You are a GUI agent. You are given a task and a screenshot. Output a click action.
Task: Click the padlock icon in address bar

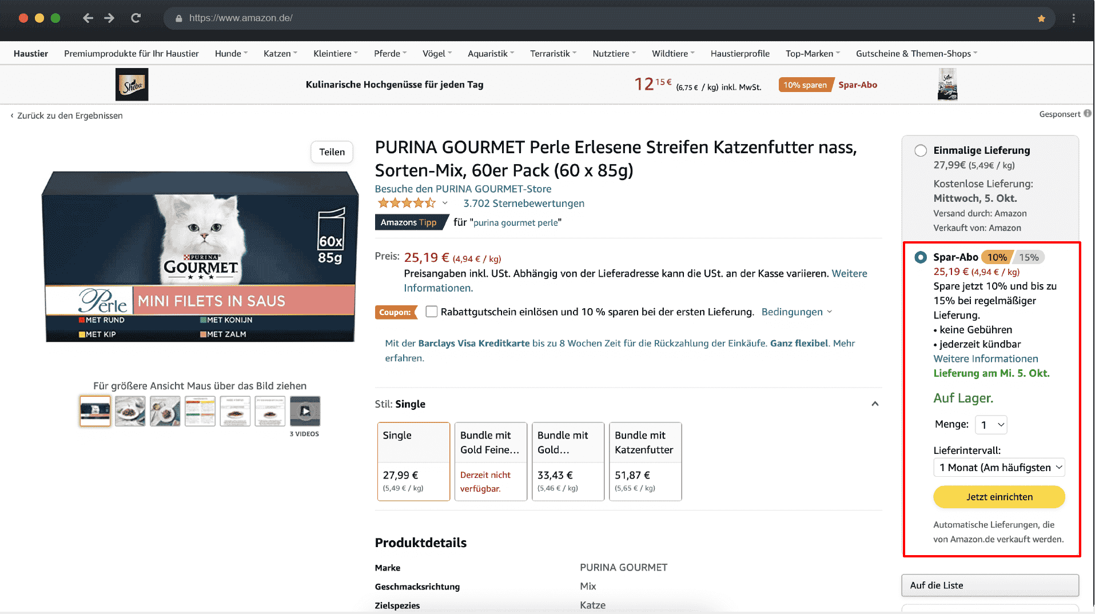(x=179, y=18)
